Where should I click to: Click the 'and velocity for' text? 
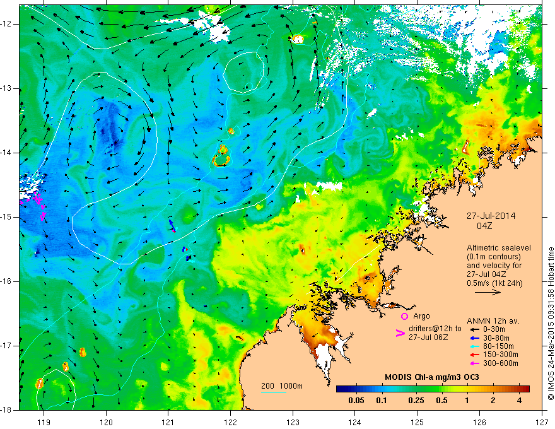coord(494,266)
